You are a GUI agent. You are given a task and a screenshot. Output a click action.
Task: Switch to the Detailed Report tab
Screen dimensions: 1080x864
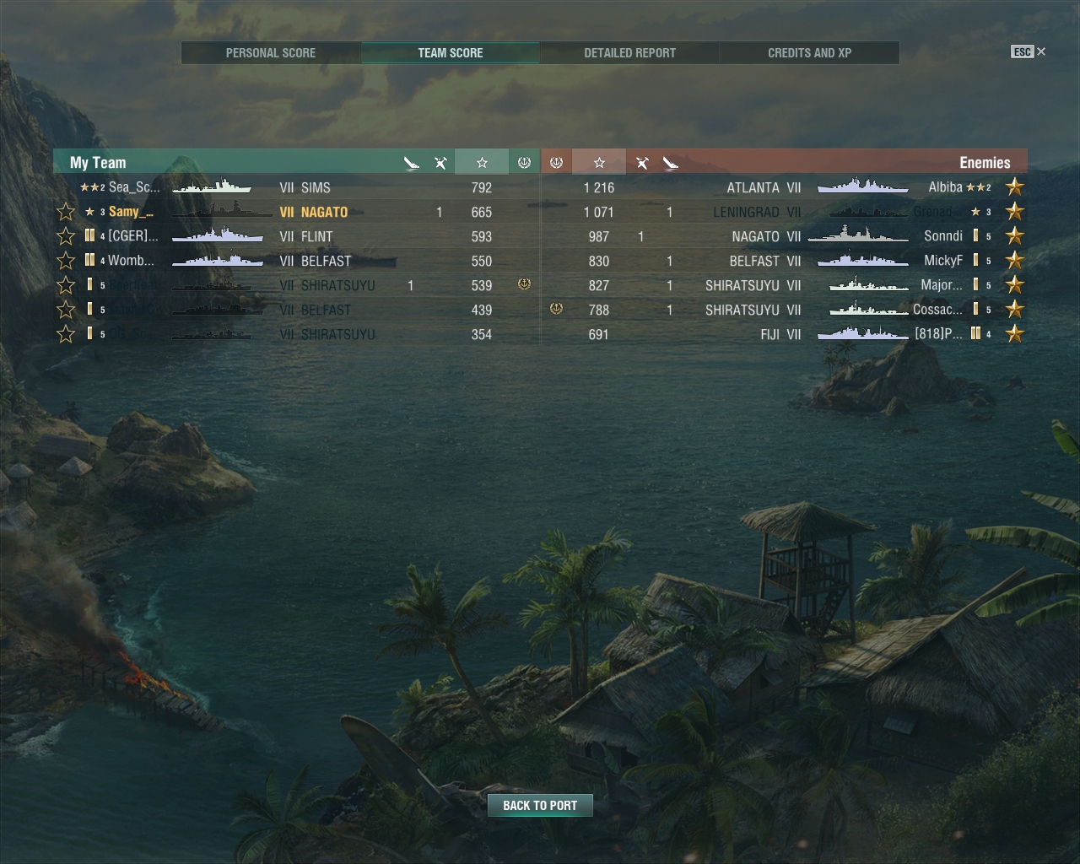tap(630, 52)
